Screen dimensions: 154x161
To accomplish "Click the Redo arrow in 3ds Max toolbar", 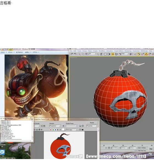I will click(75, 54).
